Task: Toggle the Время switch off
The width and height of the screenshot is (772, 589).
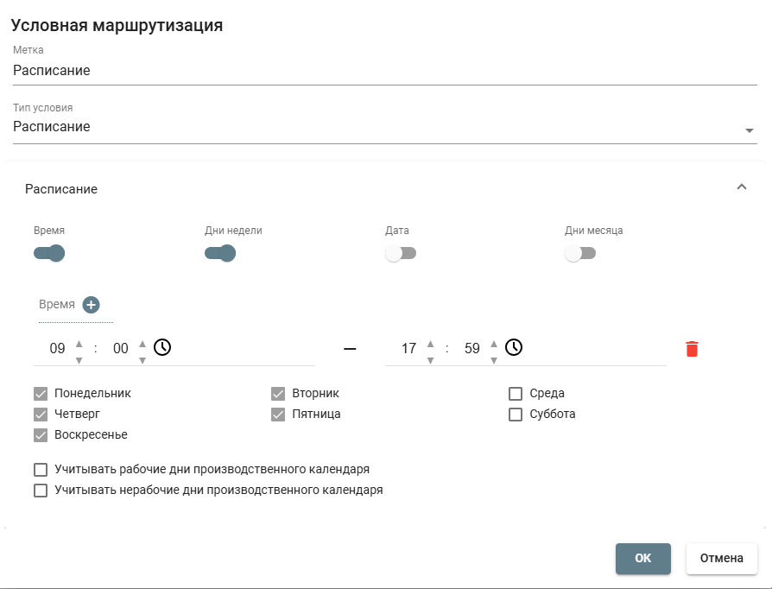Action: click(x=49, y=253)
